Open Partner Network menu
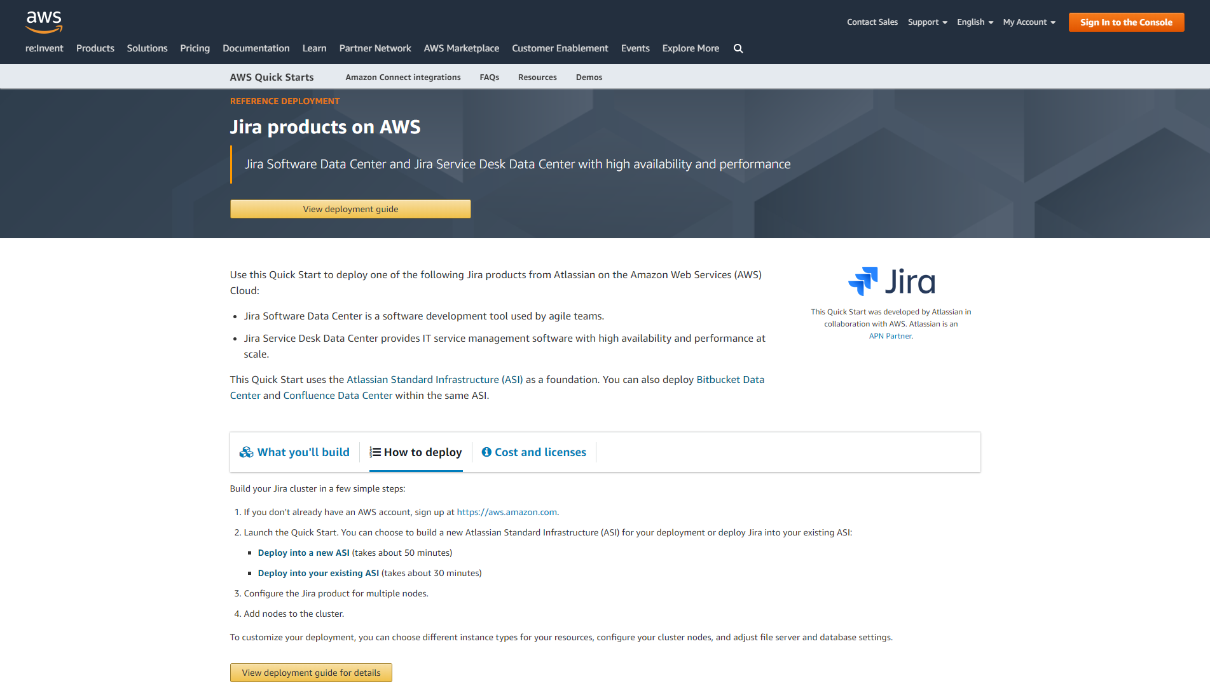Viewport: 1210px width, 686px height. (375, 48)
